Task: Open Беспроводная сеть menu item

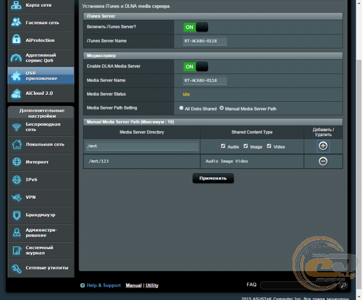Action: tap(41, 127)
